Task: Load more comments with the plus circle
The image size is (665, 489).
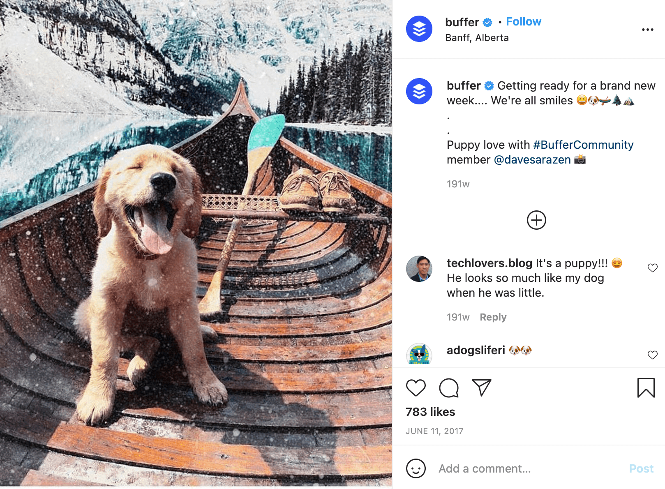Action: tap(536, 220)
